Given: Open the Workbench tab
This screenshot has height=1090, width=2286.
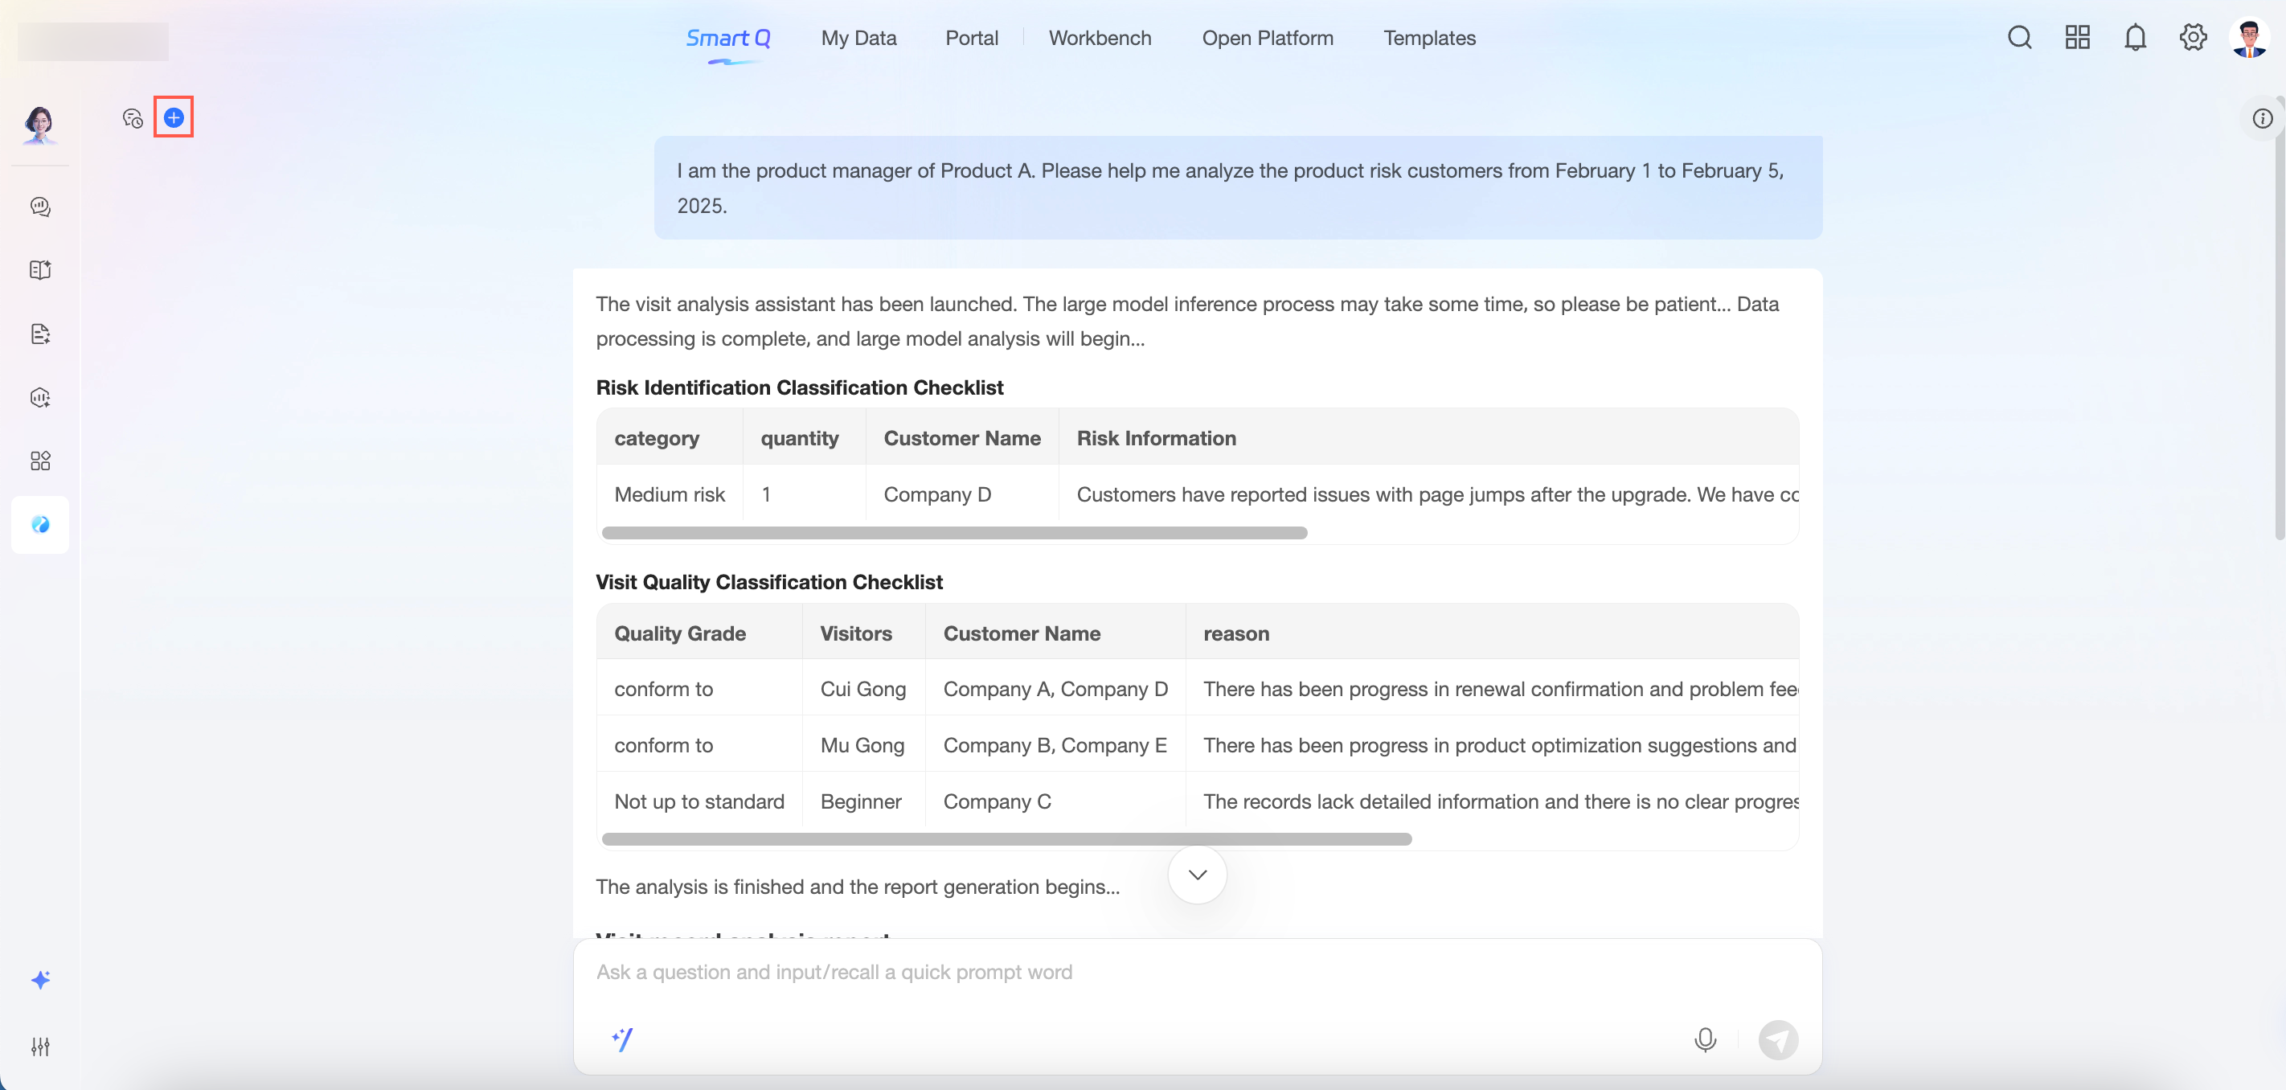Looking at the screenshot, I should (x=1100, y=38).
